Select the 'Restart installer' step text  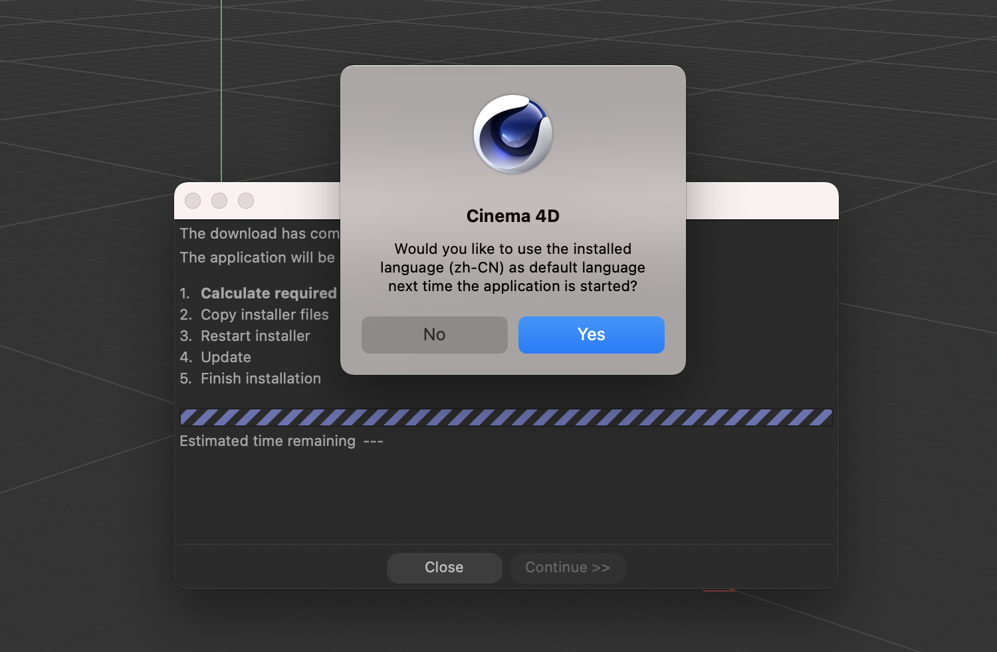pyautogui.click(x=255, y=336)
